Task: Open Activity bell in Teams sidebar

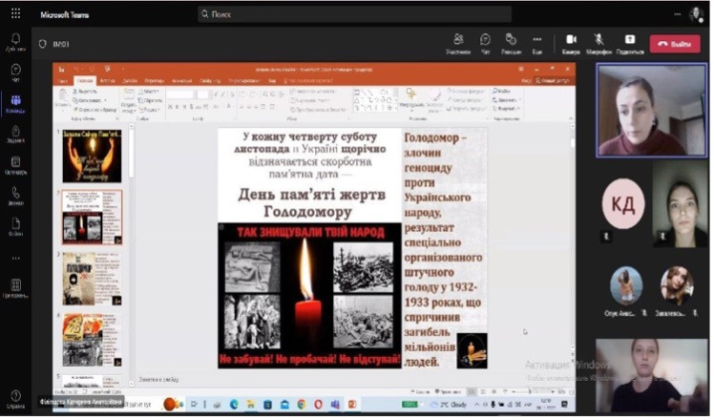Action: tap(15, 40)
